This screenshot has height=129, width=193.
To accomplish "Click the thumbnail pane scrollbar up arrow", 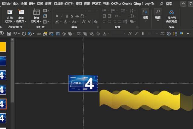I will 12,40.
